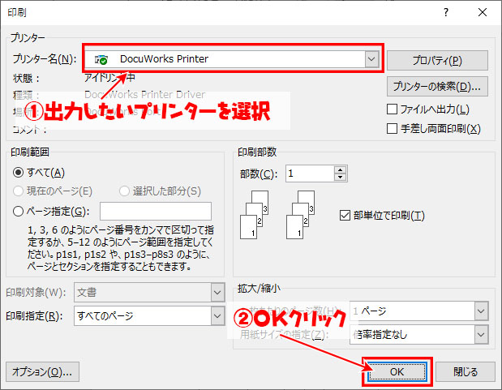The width and height of the screenshot is (502, 390).
Task: Click the 部数(C) copies input field
Action: [310, 174]
